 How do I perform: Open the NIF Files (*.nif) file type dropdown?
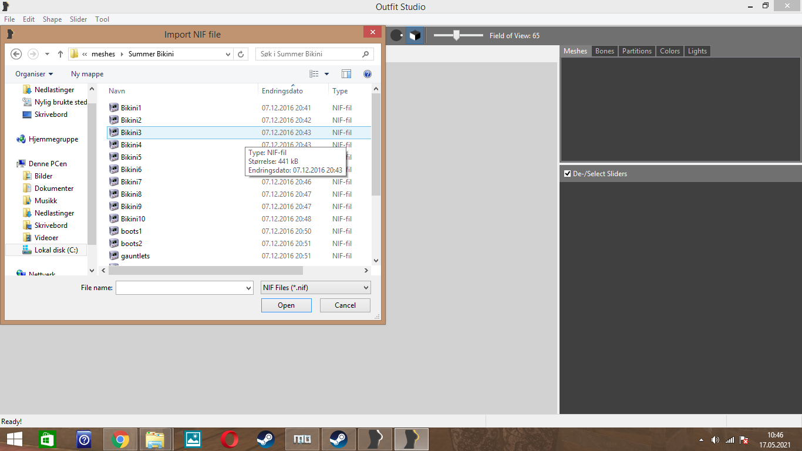(316, 288)
